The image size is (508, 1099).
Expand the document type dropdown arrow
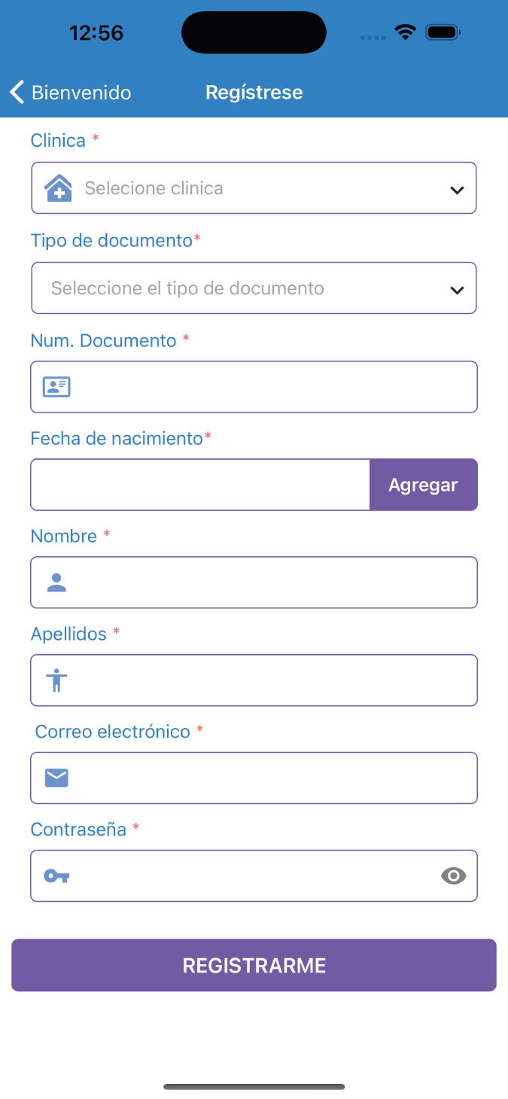pos(457,290)
